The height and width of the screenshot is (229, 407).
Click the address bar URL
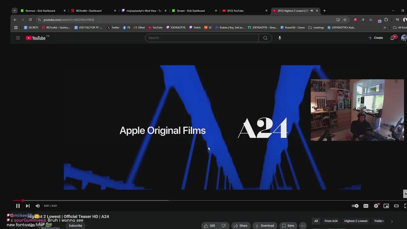69,20
